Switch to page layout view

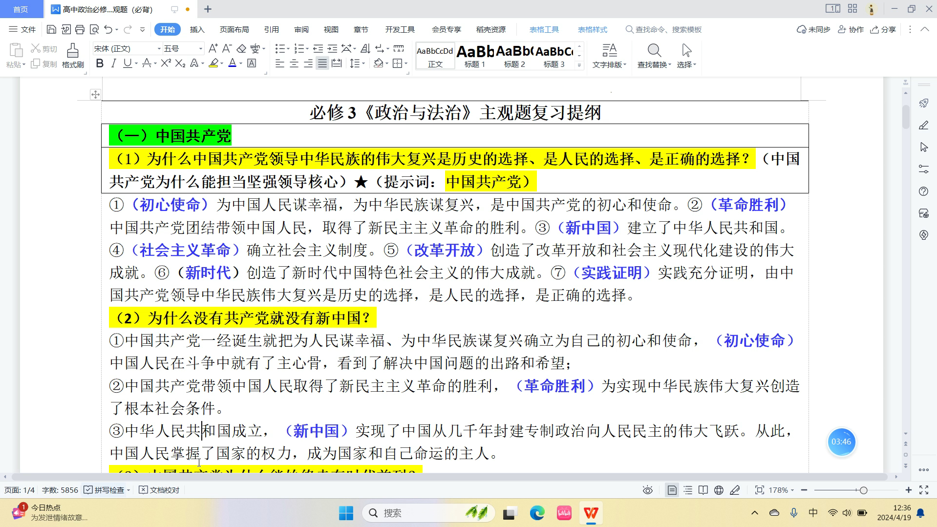coord(672,490)
